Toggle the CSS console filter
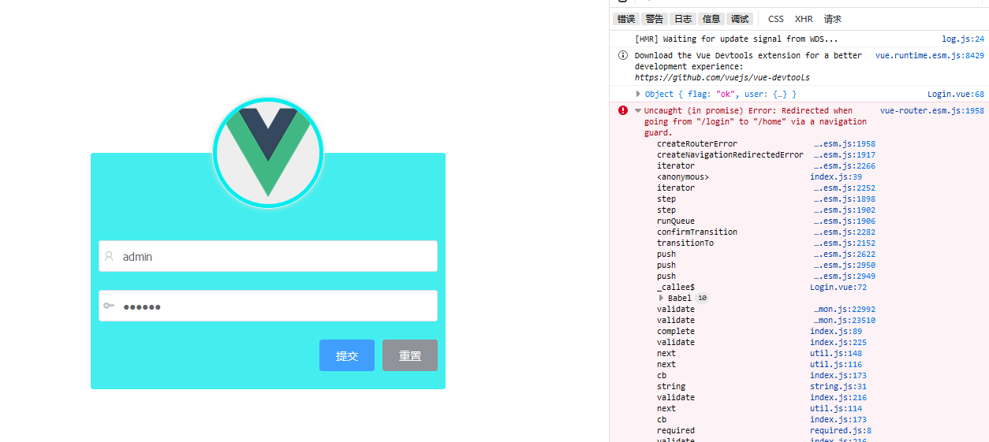This screenshot has width=989, height=442. (x=776, y=19)
